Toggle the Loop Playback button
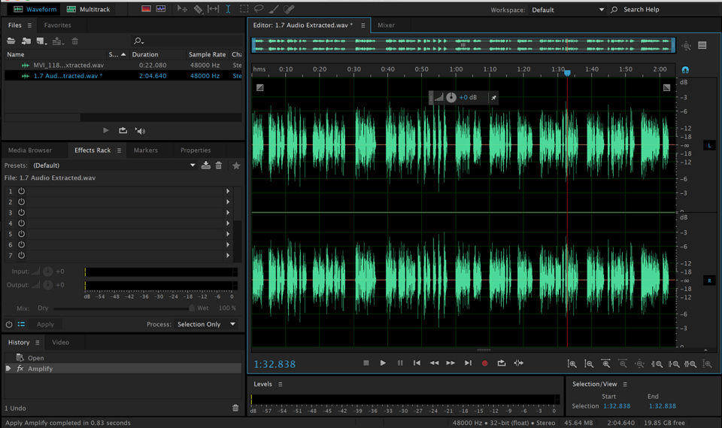 (x=502, y=363)
